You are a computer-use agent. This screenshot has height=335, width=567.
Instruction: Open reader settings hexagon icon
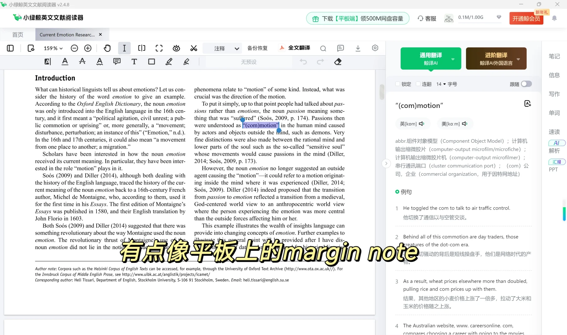pos(375,48)
